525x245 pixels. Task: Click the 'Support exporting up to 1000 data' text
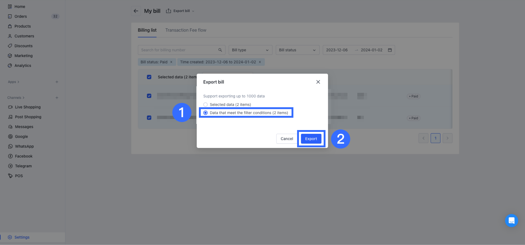234,96
